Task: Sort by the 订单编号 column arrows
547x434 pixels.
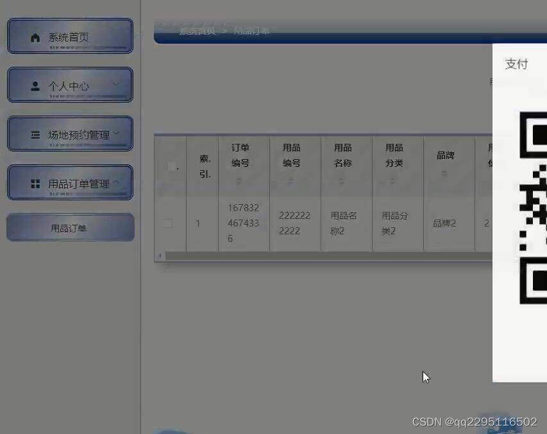Action: [x=239, y=181]
